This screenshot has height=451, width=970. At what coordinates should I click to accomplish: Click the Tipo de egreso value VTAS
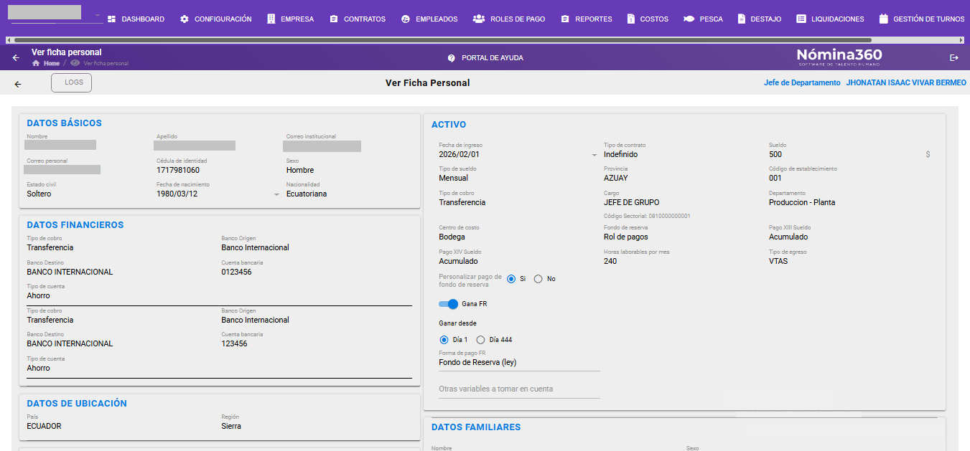coord(778,261)
